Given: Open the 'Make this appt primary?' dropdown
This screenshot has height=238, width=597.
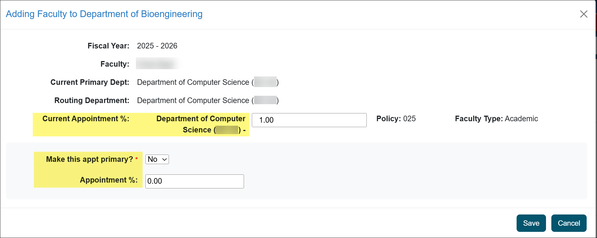Looking at the screenshot, I should [157, 159].
